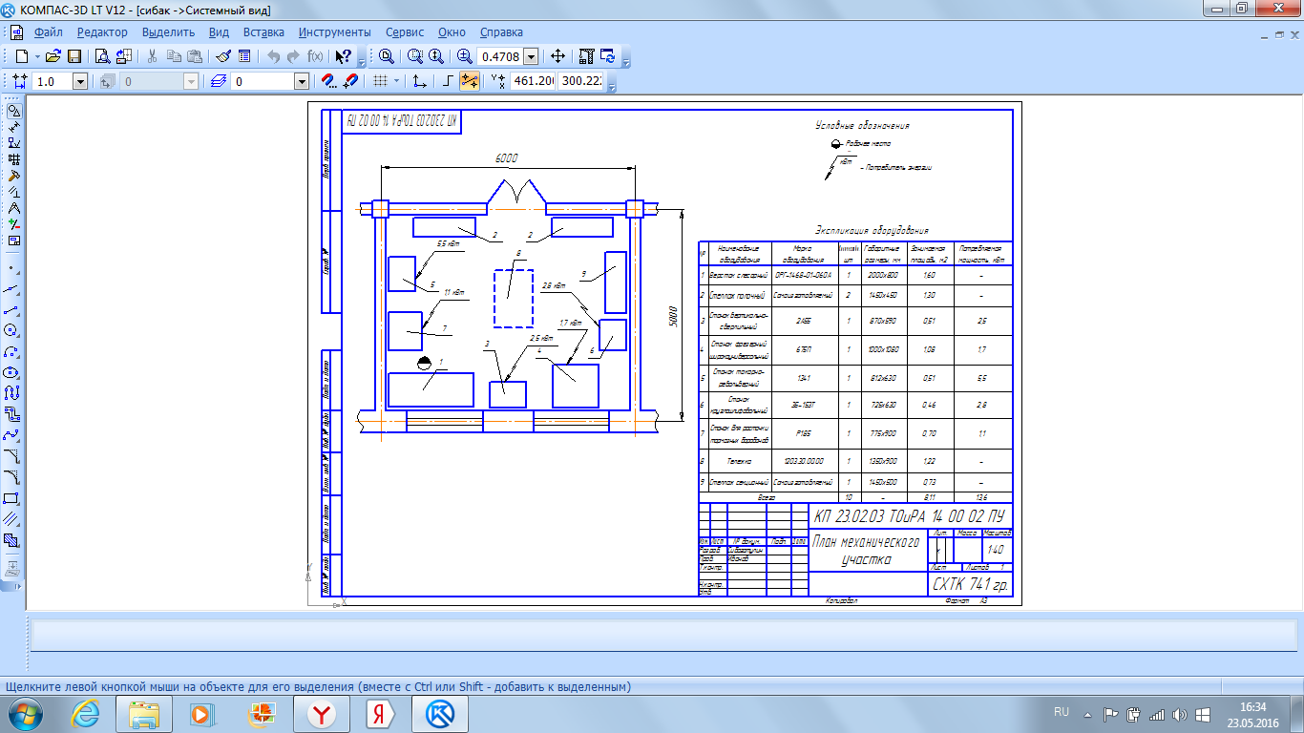The width and height of the screenshot is (1304, 733).
Task: Open Yandex browser from taskbar
Action: [x=324, y=714]
